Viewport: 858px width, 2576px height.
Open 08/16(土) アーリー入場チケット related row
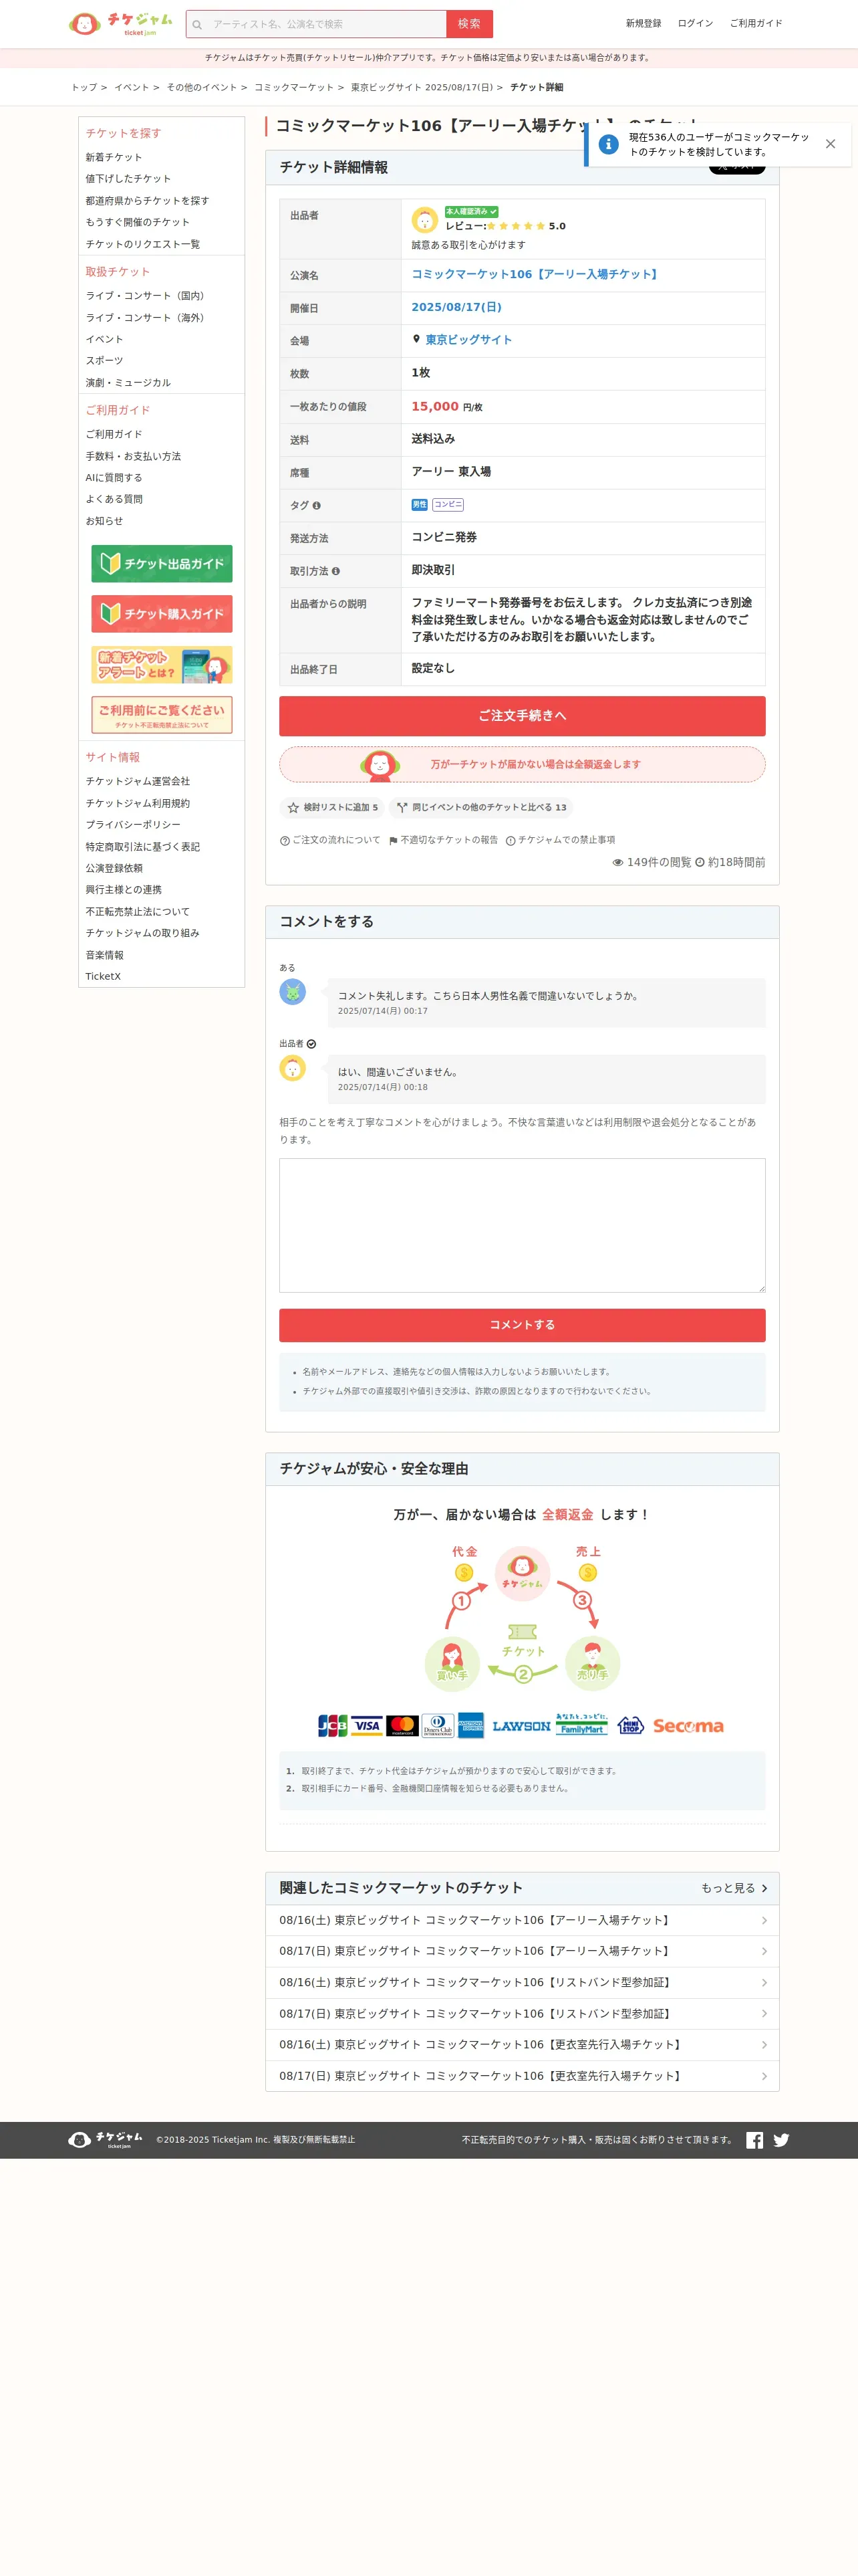[x=523, y=1920]
